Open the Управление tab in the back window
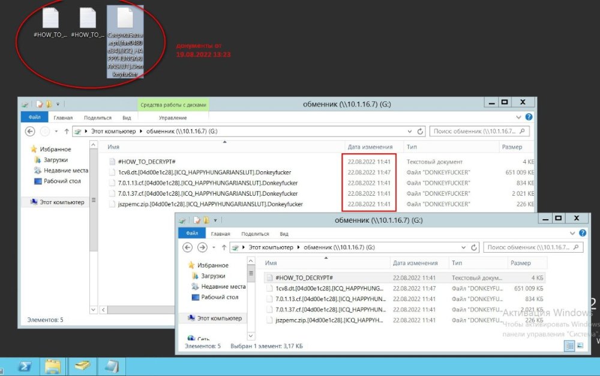This screenshot has width=600, height=376. [x=173, y=117]
